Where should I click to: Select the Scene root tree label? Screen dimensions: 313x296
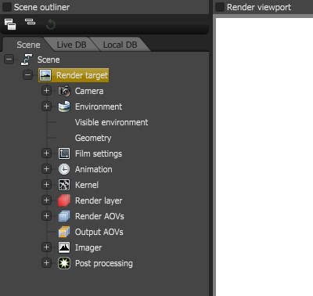pyautogui.click(x=49, y=60)
